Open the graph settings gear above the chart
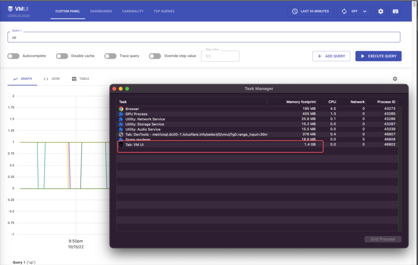This screenshot has height=265, width=418. (395, 79)
